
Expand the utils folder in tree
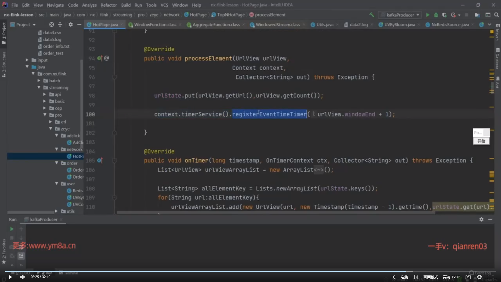[56, 211]
